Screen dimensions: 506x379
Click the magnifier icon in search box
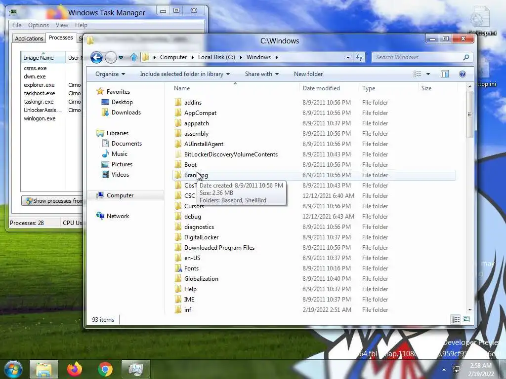[x=466, y=57]
